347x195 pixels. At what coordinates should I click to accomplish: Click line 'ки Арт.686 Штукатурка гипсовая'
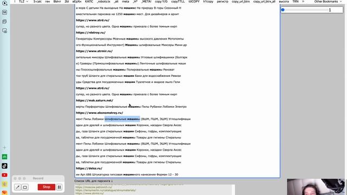click(x=127, y=174)
